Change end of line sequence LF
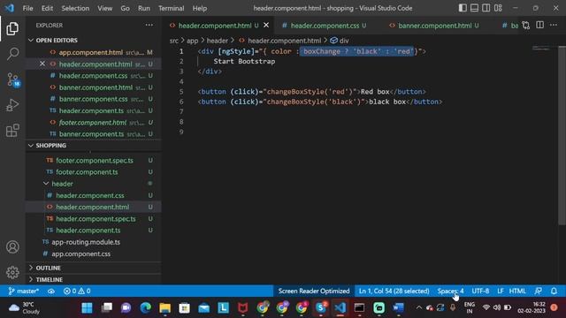 (x=501, y=291)
